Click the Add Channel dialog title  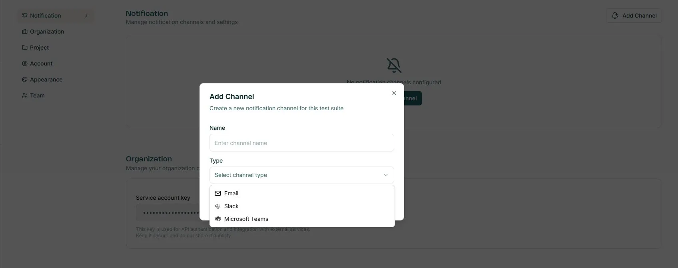point(232,97)
